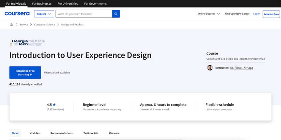The width and height of the screenshot is (281, 140).
Task: Open the Dr. Rosa I. Arriaga link
Action: (x=241, y=68)
